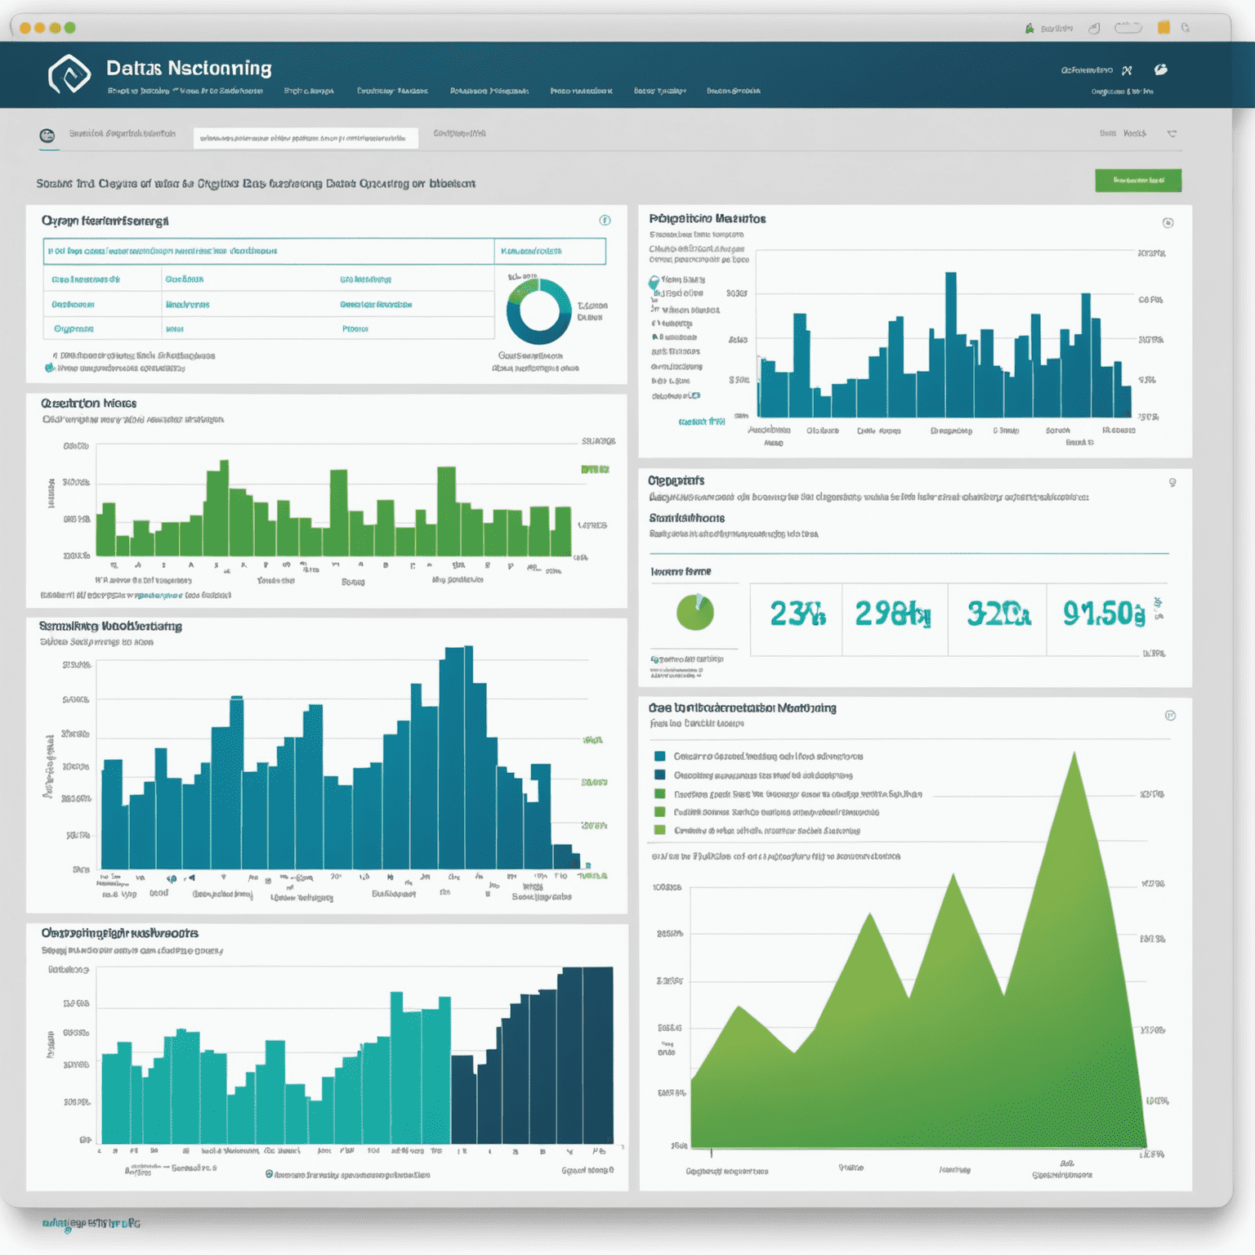Click the teal-blue legend swatch in the area chart panel

click(659, 757)
